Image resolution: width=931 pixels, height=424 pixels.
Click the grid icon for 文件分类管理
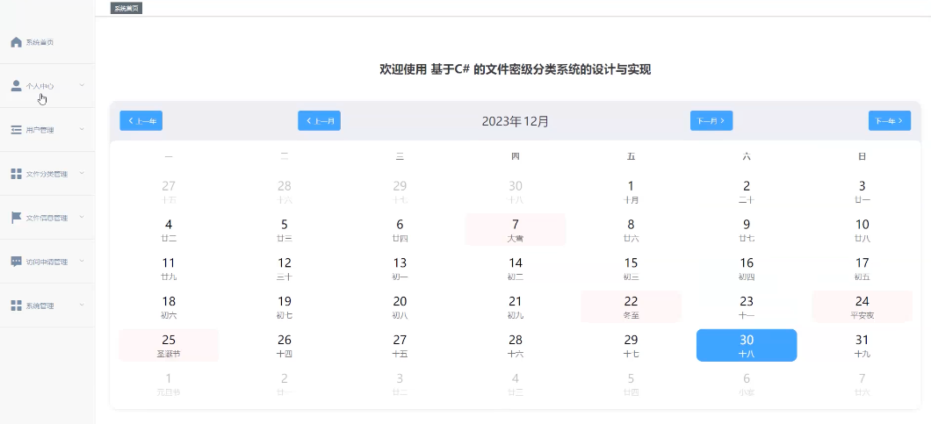pyautogui.click(x=17, y=174)
